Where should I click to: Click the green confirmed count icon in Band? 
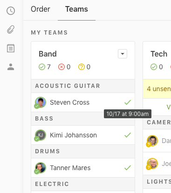point(42,67)
